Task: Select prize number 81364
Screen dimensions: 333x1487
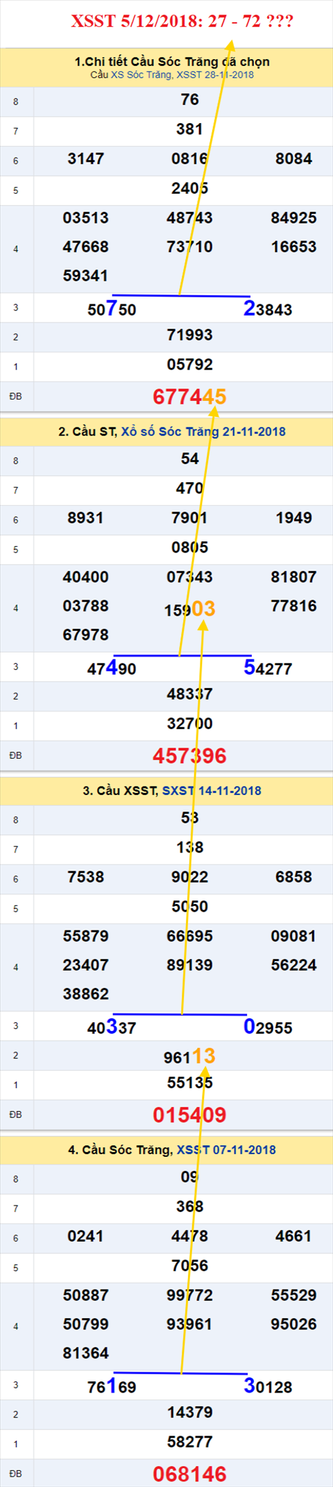Action: 86,1354
